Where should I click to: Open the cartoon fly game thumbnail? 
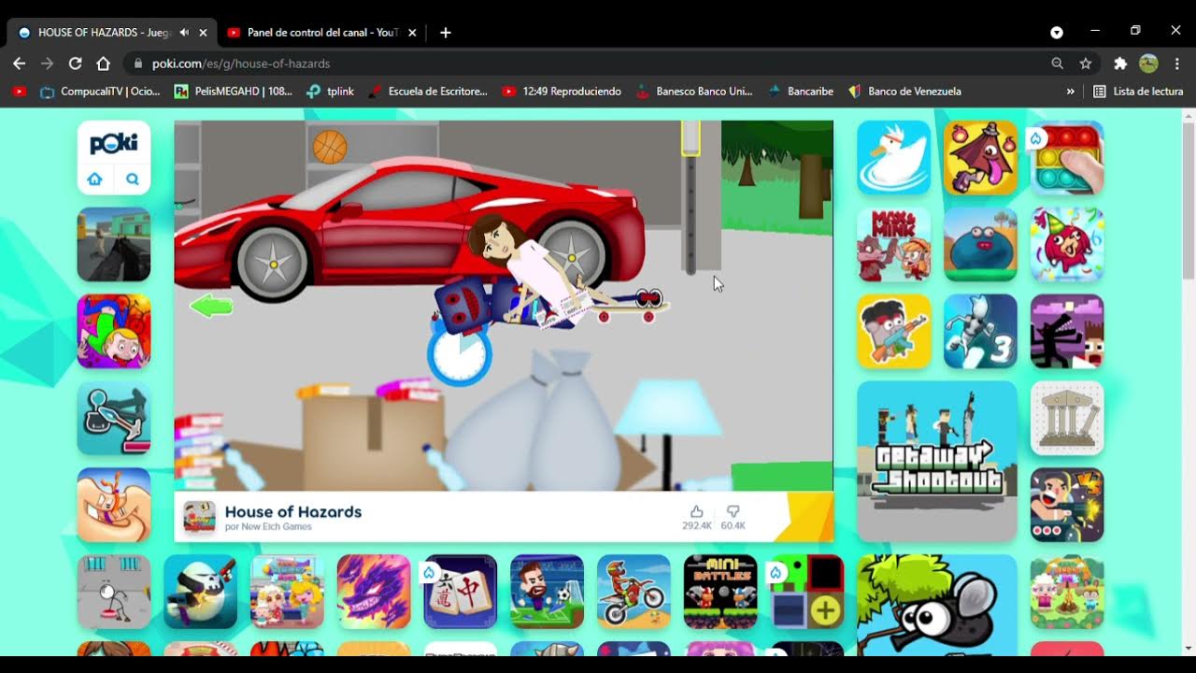pyautogui.click(x=937, y=608)
